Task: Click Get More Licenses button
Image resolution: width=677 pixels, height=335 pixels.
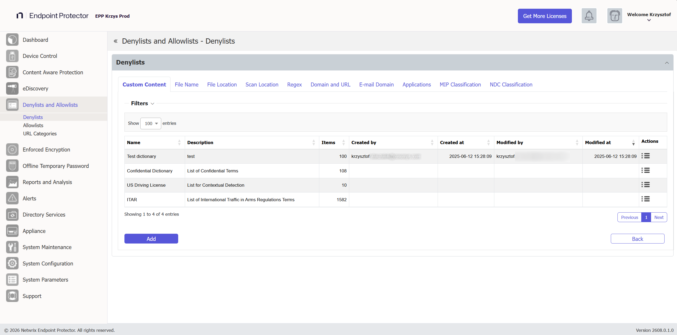Action: (x=545, y=16)
